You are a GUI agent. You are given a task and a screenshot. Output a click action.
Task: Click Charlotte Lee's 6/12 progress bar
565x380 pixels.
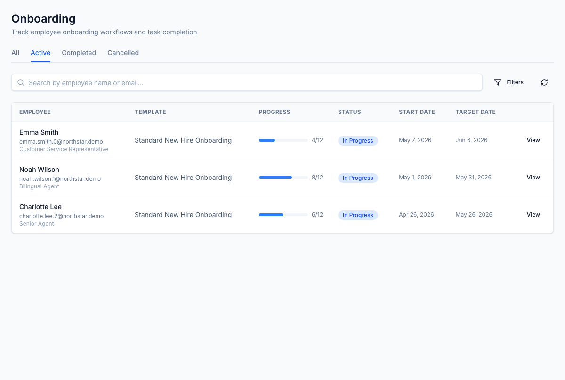(283, 215)
